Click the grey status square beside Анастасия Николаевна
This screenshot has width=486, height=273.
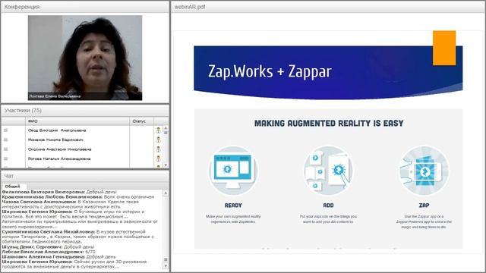[x=5, y=149]
